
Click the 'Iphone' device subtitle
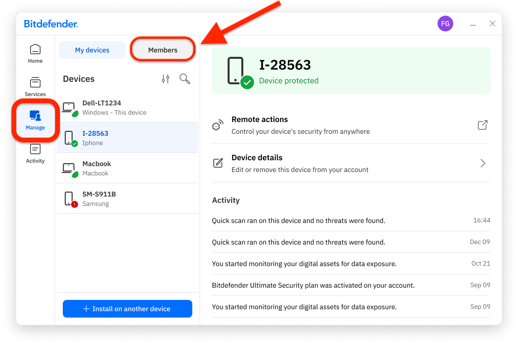tap(93, 143)
